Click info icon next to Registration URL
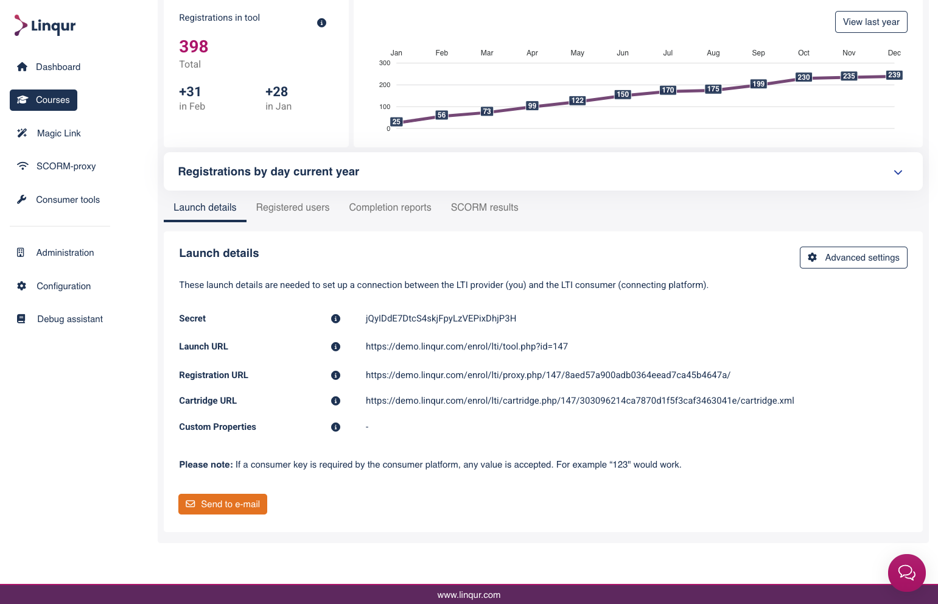This screenshot has width=938, height=604. coord(335,375)
